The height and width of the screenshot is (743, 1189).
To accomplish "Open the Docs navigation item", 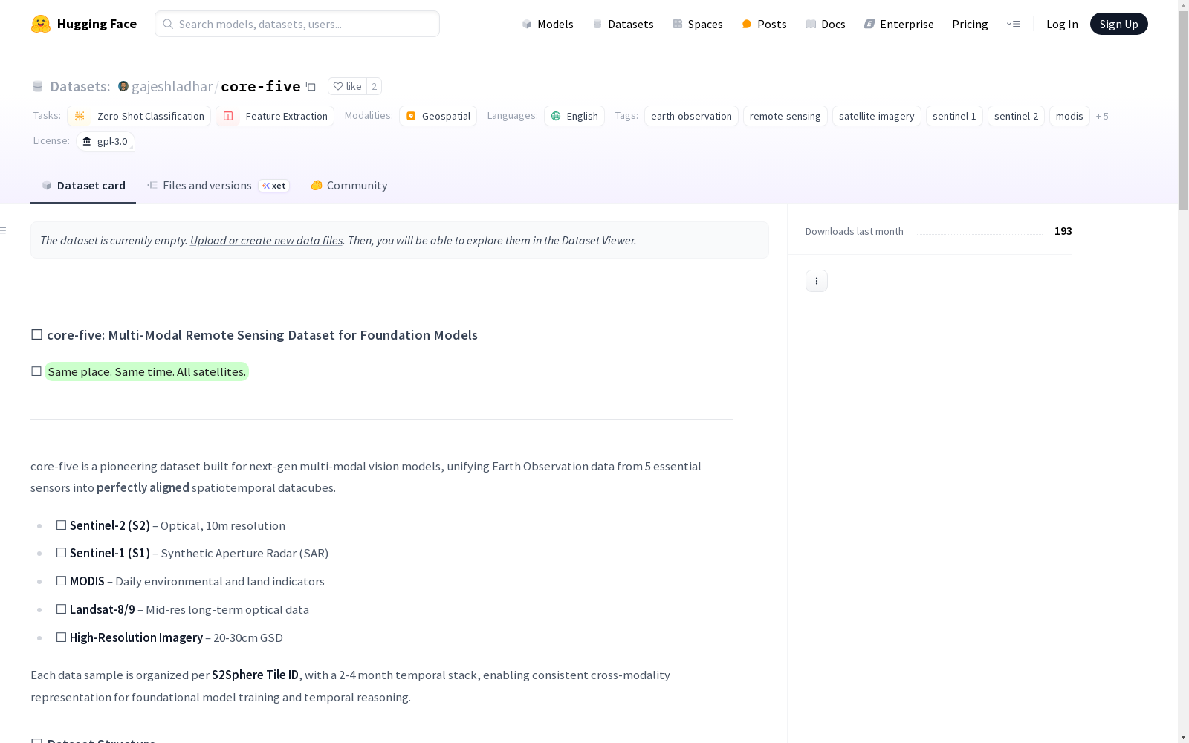I will [x=826, y=24].
